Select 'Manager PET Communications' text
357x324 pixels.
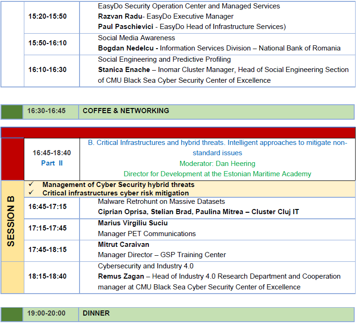click(147, 234)
